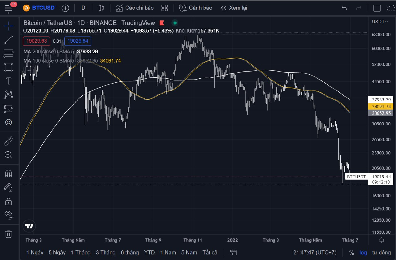This screenshot has width=396, height=260.
Task: Click the red sell price 19029.63
Action: point(37,41)
